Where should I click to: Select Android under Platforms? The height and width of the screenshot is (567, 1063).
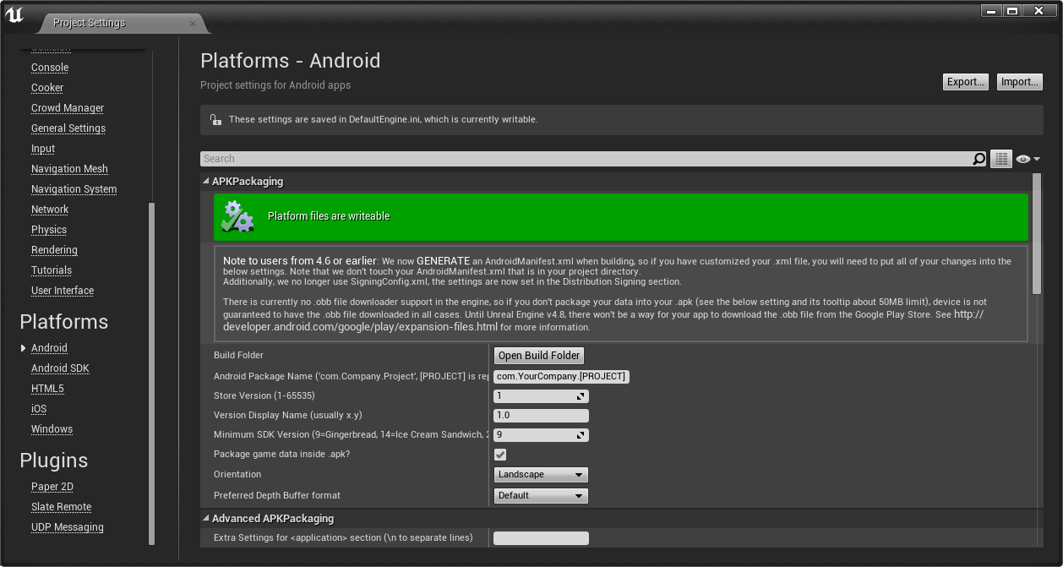tap(49, 348)
